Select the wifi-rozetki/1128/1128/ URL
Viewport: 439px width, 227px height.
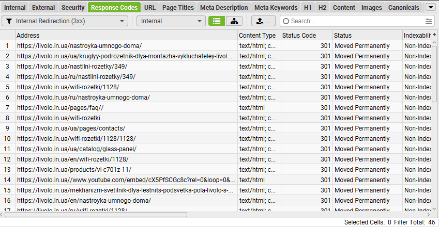pos(76,139)
